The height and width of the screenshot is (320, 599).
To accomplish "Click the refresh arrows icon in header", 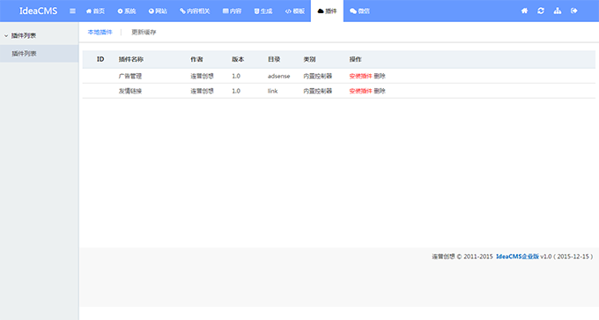I will coord(541,11).
